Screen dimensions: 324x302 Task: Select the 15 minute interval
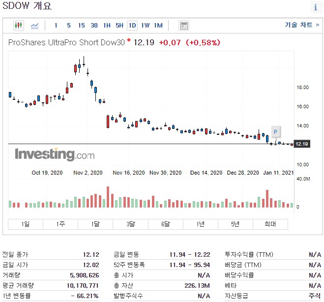[82, 26]
